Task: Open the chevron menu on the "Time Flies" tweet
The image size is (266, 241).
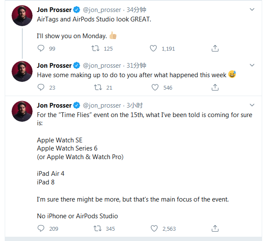Action: point(252,105)
